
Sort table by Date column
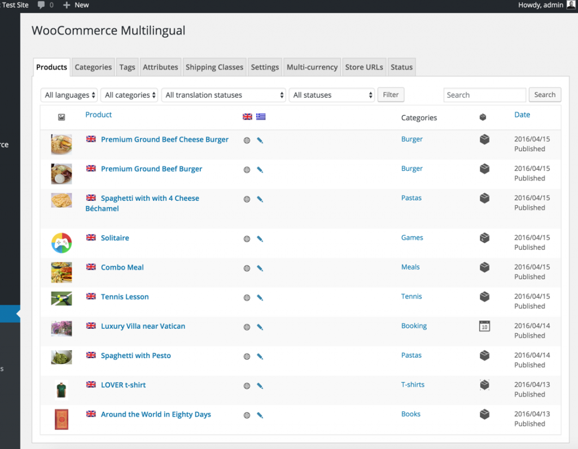522,115
